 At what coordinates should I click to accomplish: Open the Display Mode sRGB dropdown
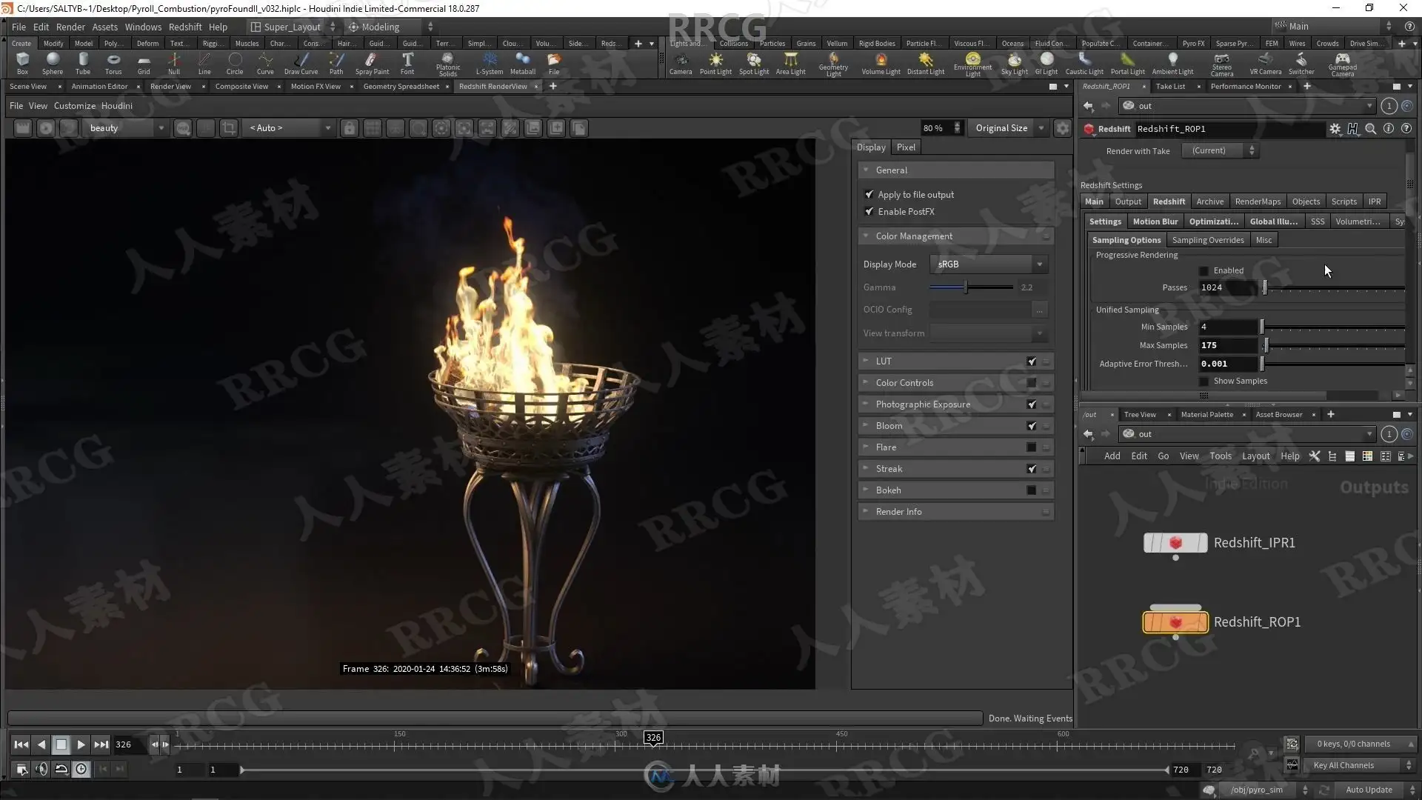point(989,264)
